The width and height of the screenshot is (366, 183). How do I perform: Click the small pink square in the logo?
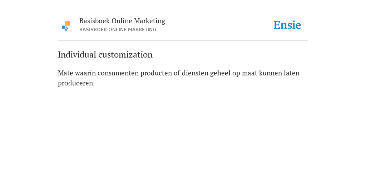(x=67, y=28)
